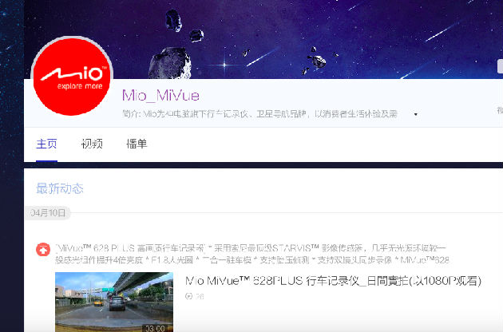Switch to the 播单 tab
Image resolution: width=503 pixels, height=332 pixels.
pos(137,144)
